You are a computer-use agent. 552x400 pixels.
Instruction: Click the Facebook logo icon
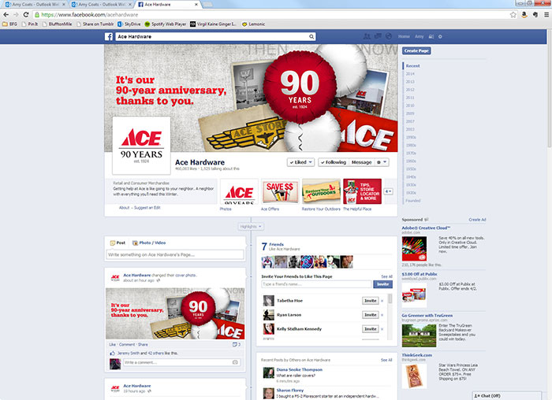point(109,36)
